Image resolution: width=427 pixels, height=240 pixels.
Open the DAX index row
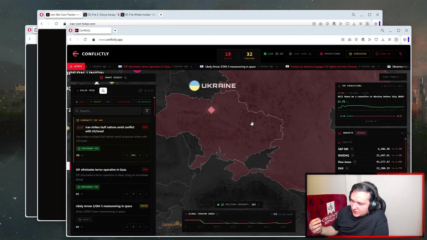(x=370, y=168)
